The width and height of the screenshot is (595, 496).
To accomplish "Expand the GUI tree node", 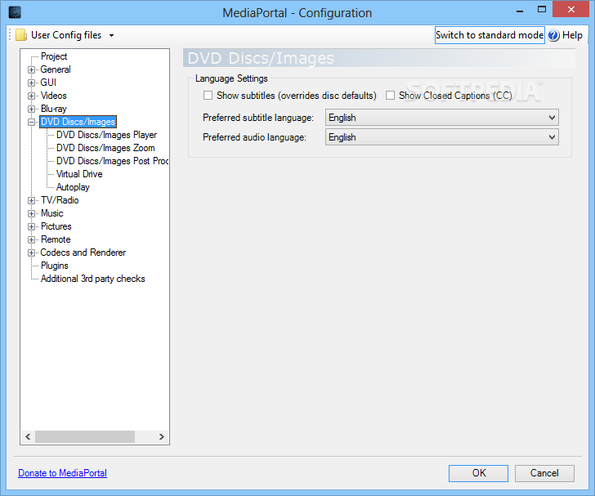I will pyautogui.click(x=32, y=83).
